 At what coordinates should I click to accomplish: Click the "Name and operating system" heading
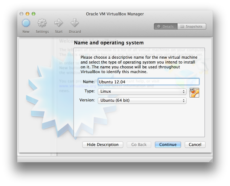(109, 43)
